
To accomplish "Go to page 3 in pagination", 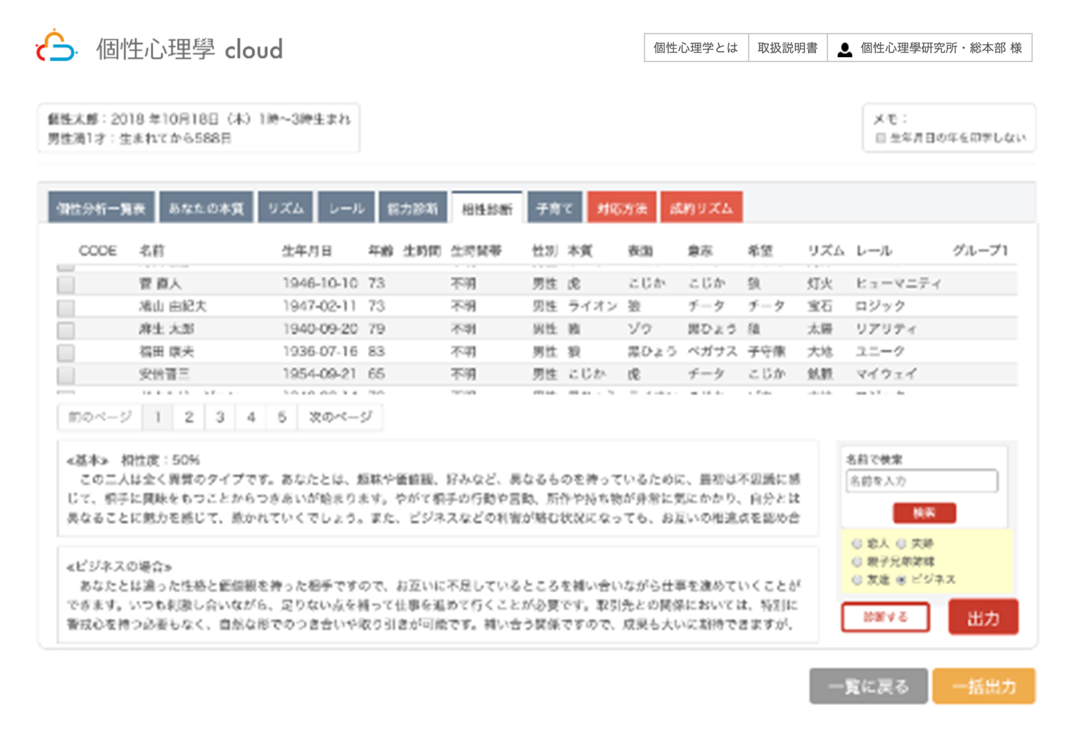I will 220,417.
